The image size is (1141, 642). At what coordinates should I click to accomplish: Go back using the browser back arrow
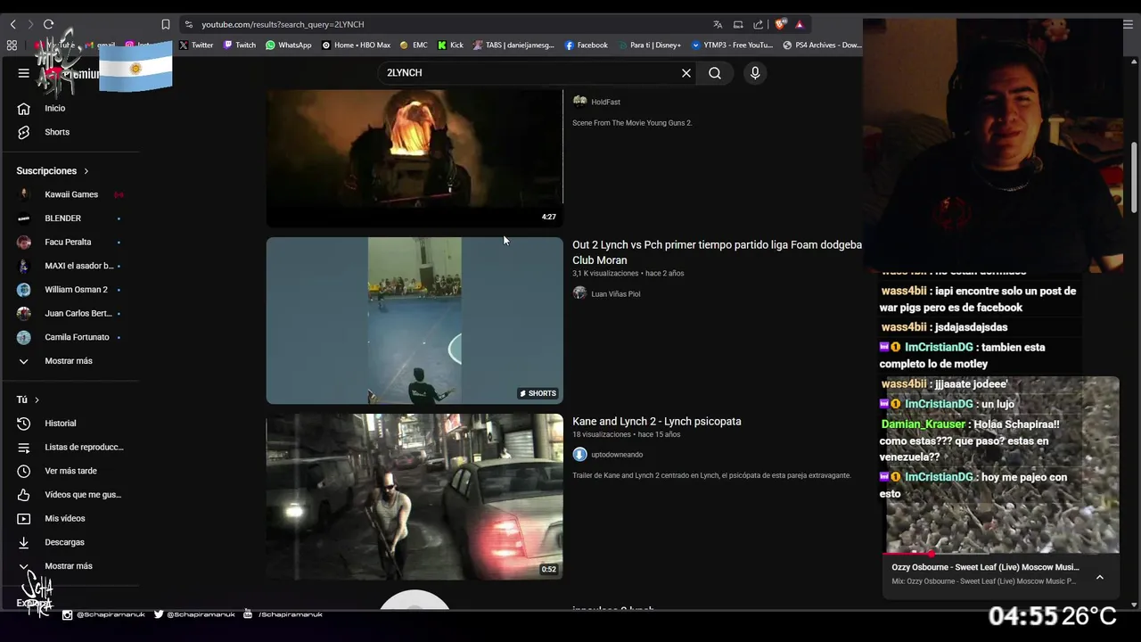(12, 24)
